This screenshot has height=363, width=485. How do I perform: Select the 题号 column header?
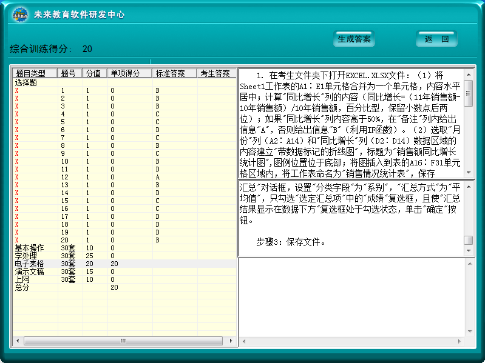pos(70,73)
